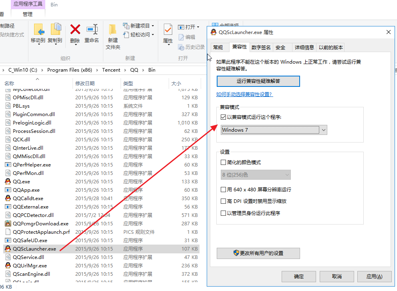The height and width of the screenshot is (291, 397).
Task: Select the QQService.dll file icon
Action: 8,257
